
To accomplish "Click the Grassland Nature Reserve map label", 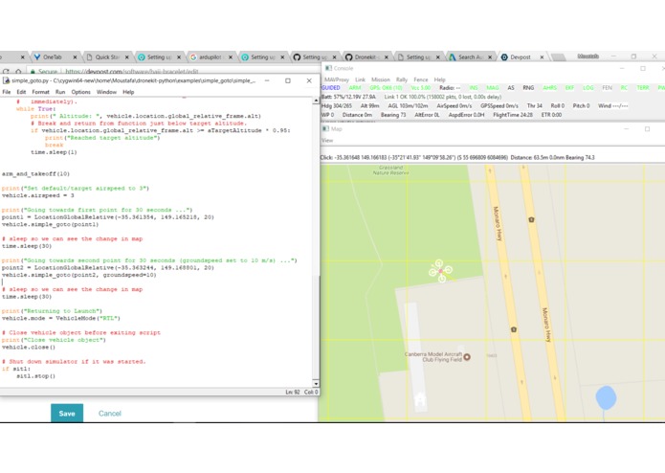I will click(390, 170).
